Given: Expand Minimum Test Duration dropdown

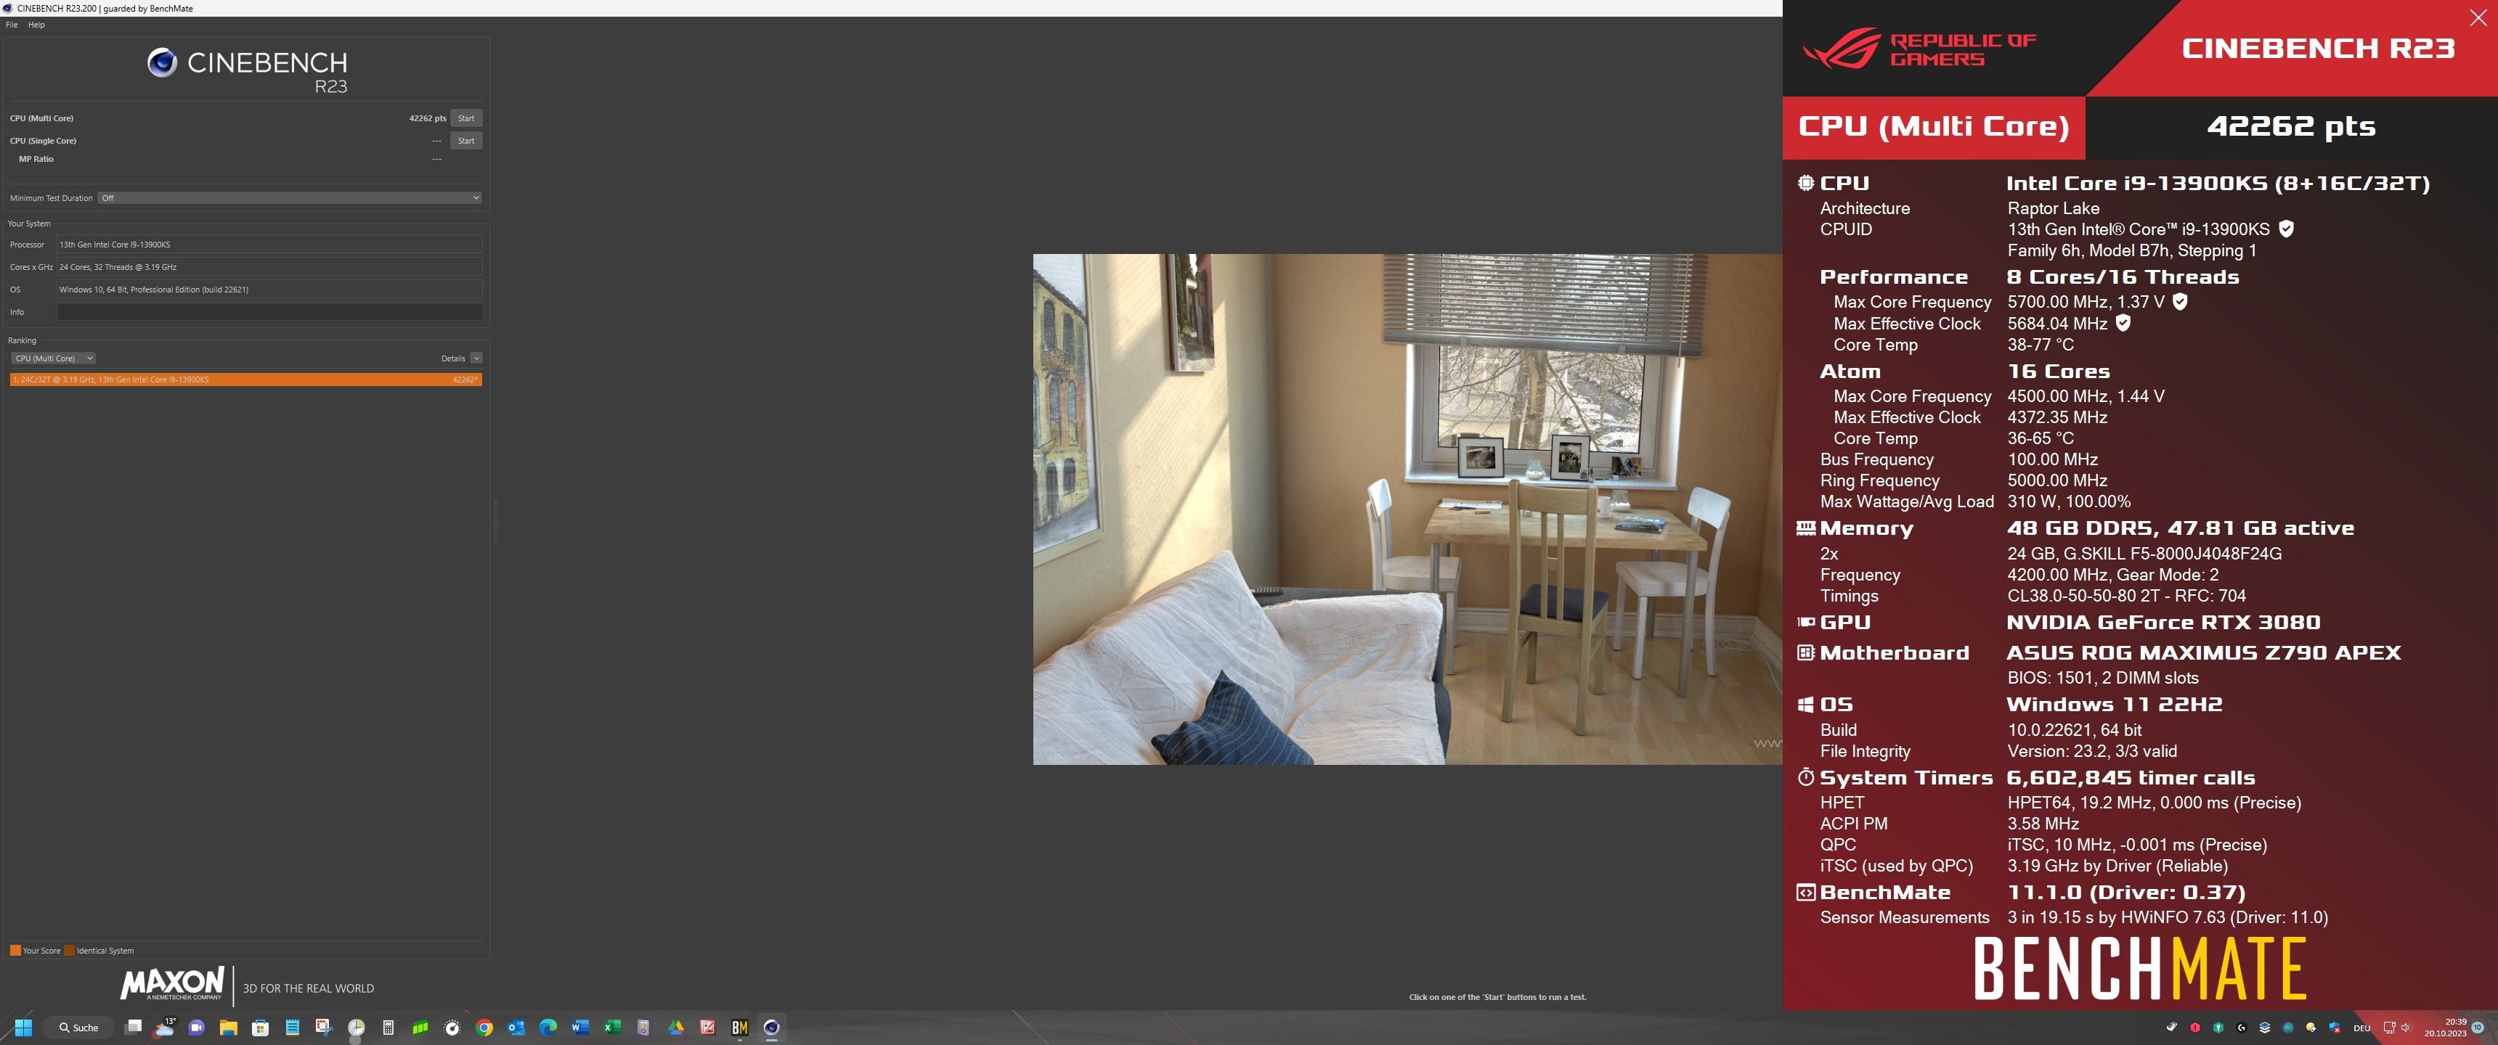Looking at the screenshot, I should [475, 198].
